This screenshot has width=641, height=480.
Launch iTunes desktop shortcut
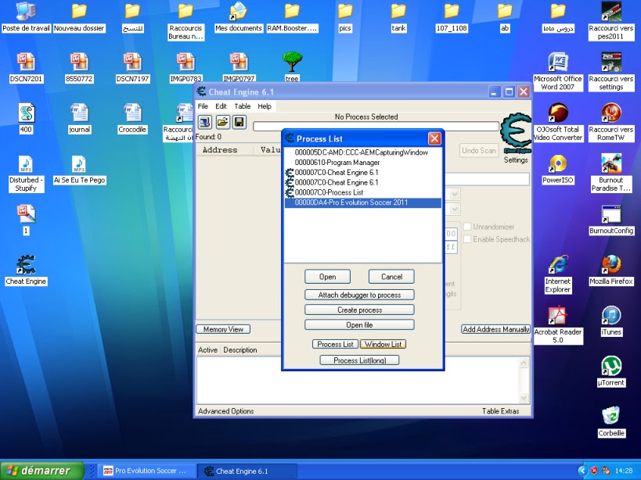pos(611,321)
